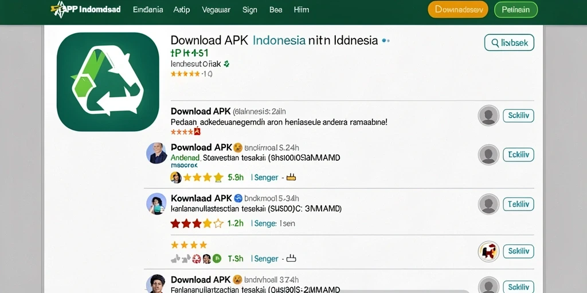Click the four stars above the T.Sh row

pyautogui.click(x=189, y=245)
